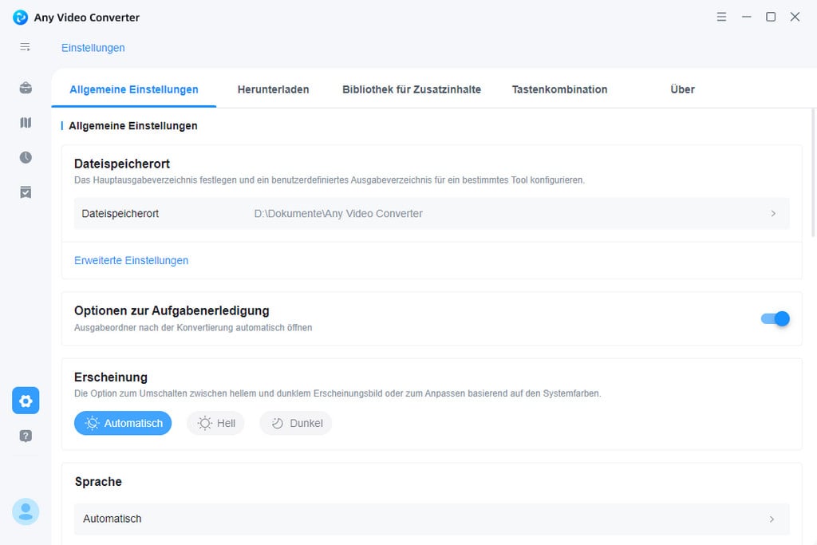Maximize the Any Video Converter window
Viewport: 817px width, 545px height.
[771, 17]
